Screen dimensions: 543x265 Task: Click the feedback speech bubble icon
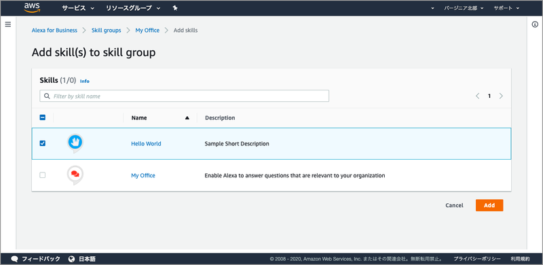pyautogui.click(x=14, y=259)
